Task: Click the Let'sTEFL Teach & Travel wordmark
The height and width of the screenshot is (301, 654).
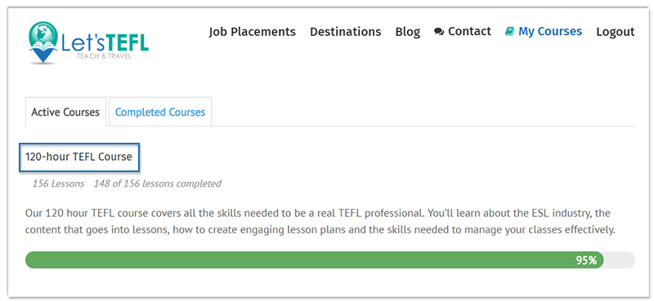Action: (x=105, y=46)
